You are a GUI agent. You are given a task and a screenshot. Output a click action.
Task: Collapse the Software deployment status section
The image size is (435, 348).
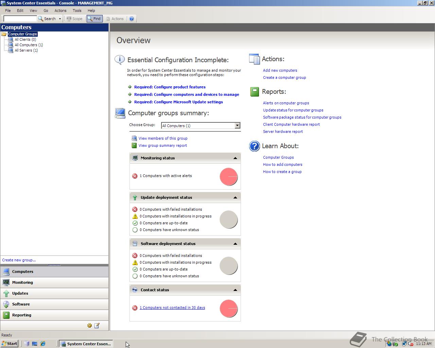coord(235,244)
